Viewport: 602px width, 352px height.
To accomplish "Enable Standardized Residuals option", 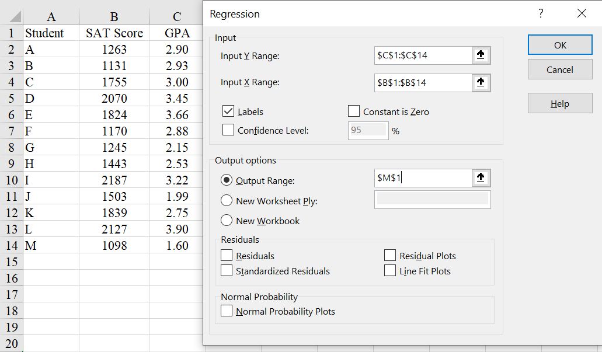I will pyautogui.click(x=227, y=271).
